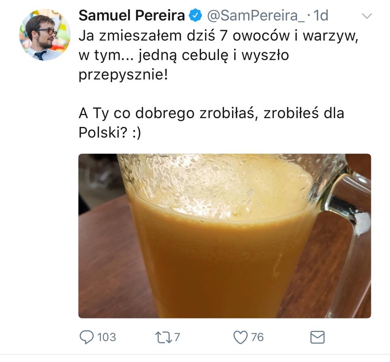The image size is (390, 362).
Task: Open the @SamPereira_ handle link
Action: 256,15
